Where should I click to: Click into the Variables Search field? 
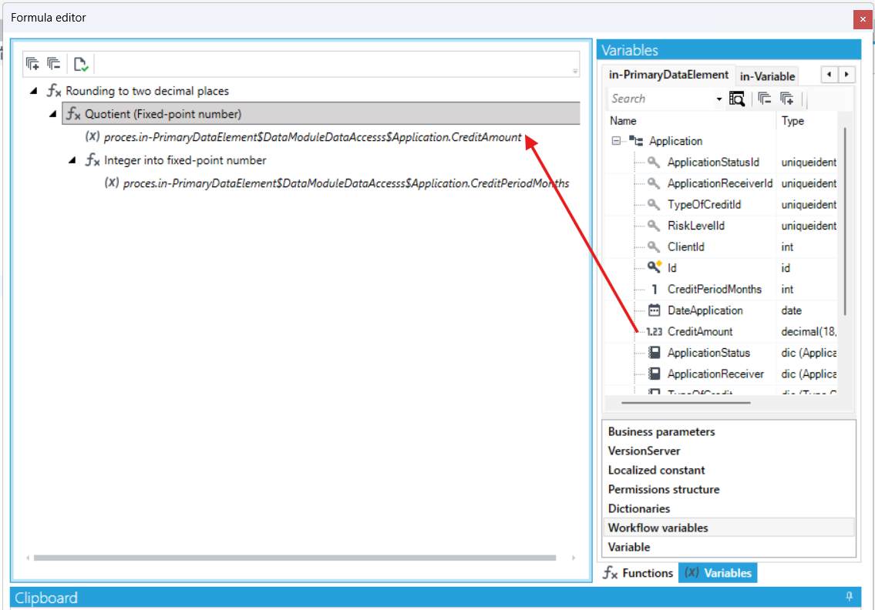coord(661,99)
